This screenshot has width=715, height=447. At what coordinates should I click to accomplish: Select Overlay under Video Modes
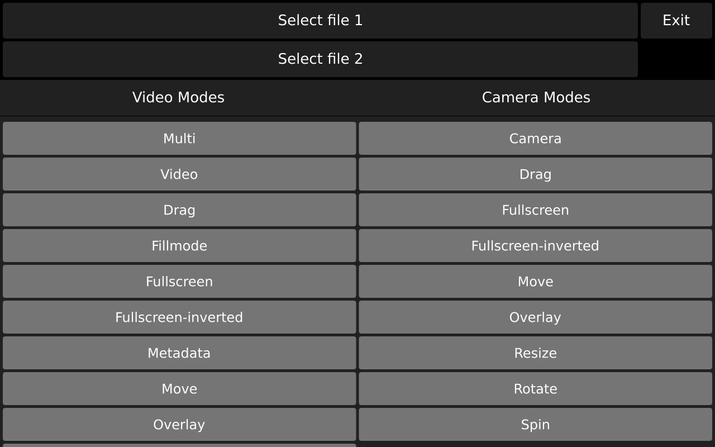point(179,425)
